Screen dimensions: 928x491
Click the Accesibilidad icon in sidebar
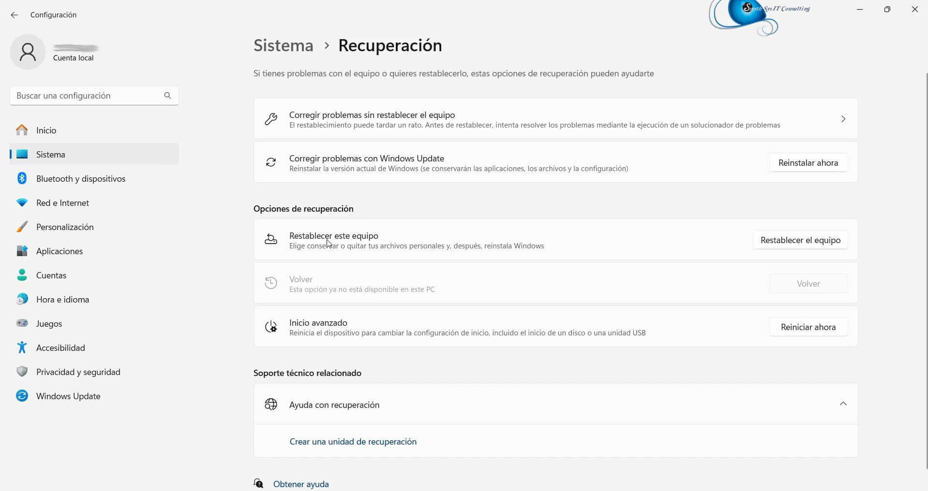point(22,347)
